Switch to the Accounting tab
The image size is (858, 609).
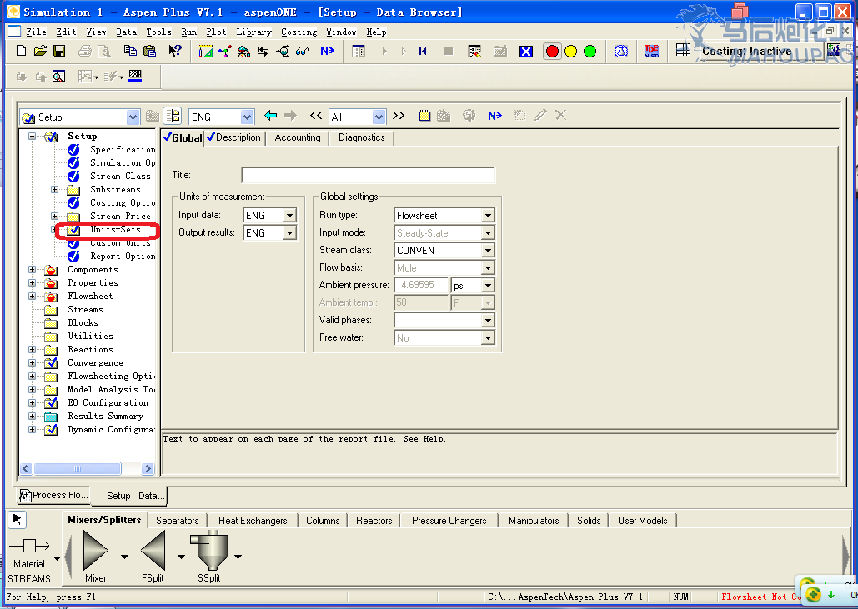tap(298, 137)
